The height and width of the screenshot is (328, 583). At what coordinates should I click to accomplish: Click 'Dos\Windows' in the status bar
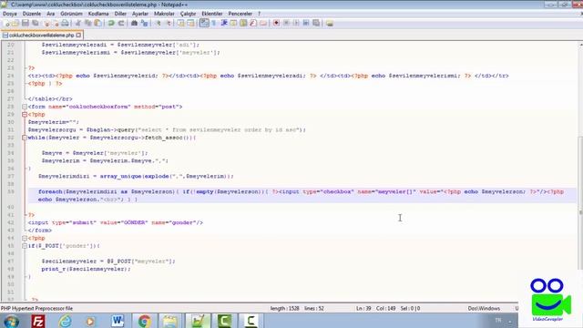[484, 308]
